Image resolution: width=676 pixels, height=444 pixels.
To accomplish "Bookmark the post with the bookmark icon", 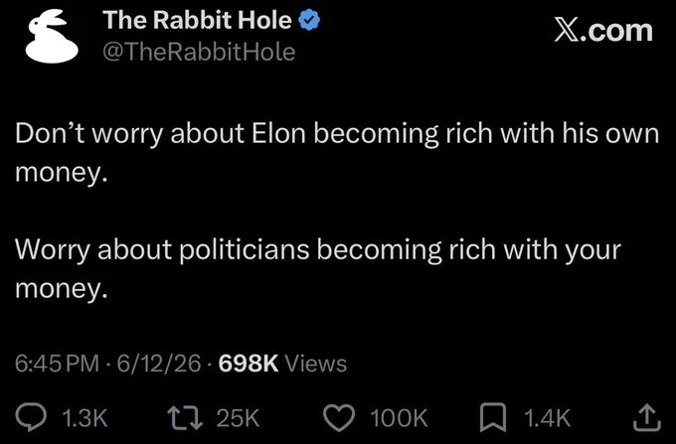I will (x=493, y=417).
